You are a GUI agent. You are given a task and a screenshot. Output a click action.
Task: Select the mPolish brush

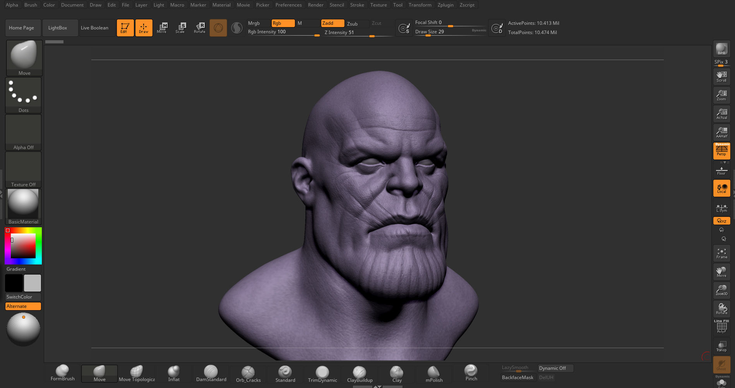(x=434, y=373)
